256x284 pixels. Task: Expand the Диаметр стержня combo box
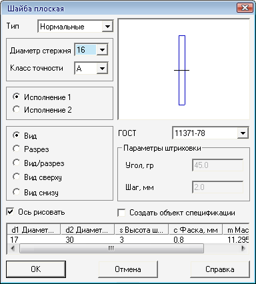(x=102, y=50)
